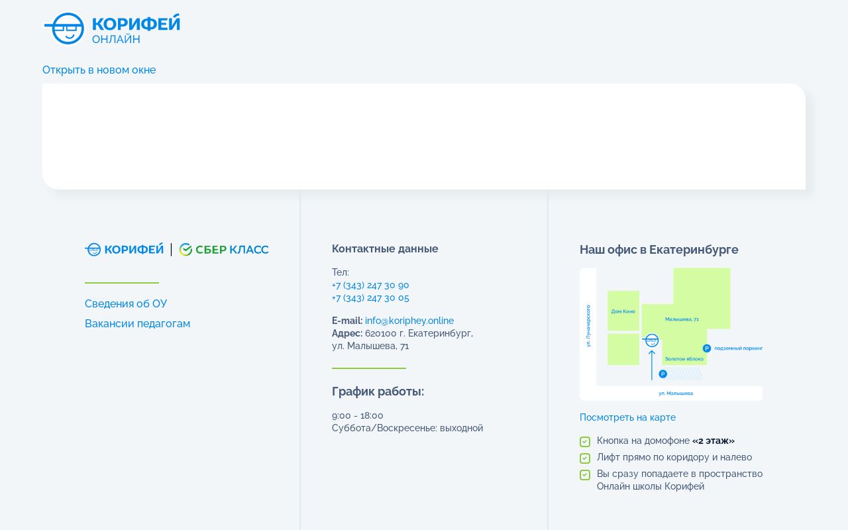Click the 'Суббота/Воскресенье: выходной' text
This screenshot has height=530, width=848.
pyautogui.click(x=407, y=429)
